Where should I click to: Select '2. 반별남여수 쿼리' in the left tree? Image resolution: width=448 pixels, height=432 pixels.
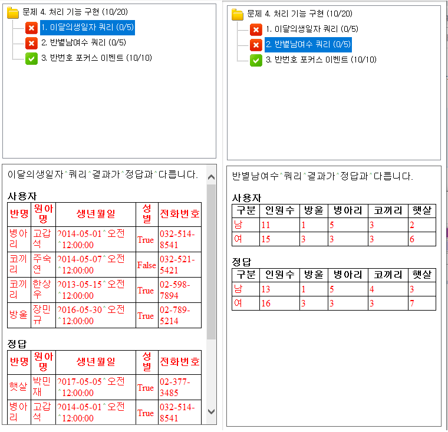(x=83, y=43)
